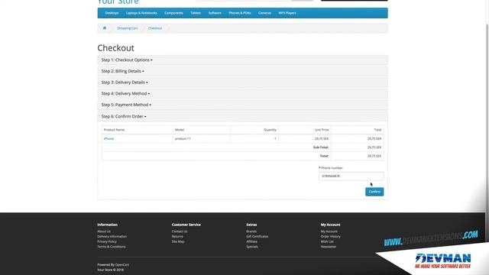489x275 pixels.
Task: Expand Step 5: Payment Method
Action: pos(126,105)
